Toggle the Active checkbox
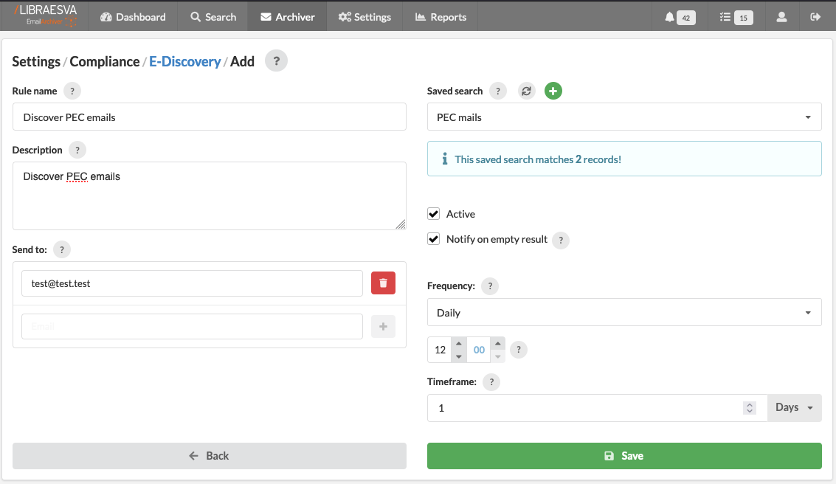836x484 pixels. (x=433, y=214)
